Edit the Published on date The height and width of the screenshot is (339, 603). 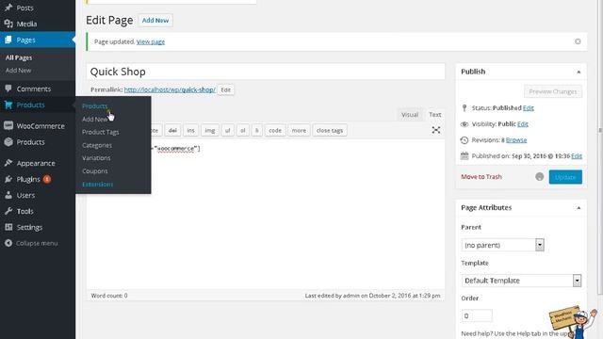(577, 156)
